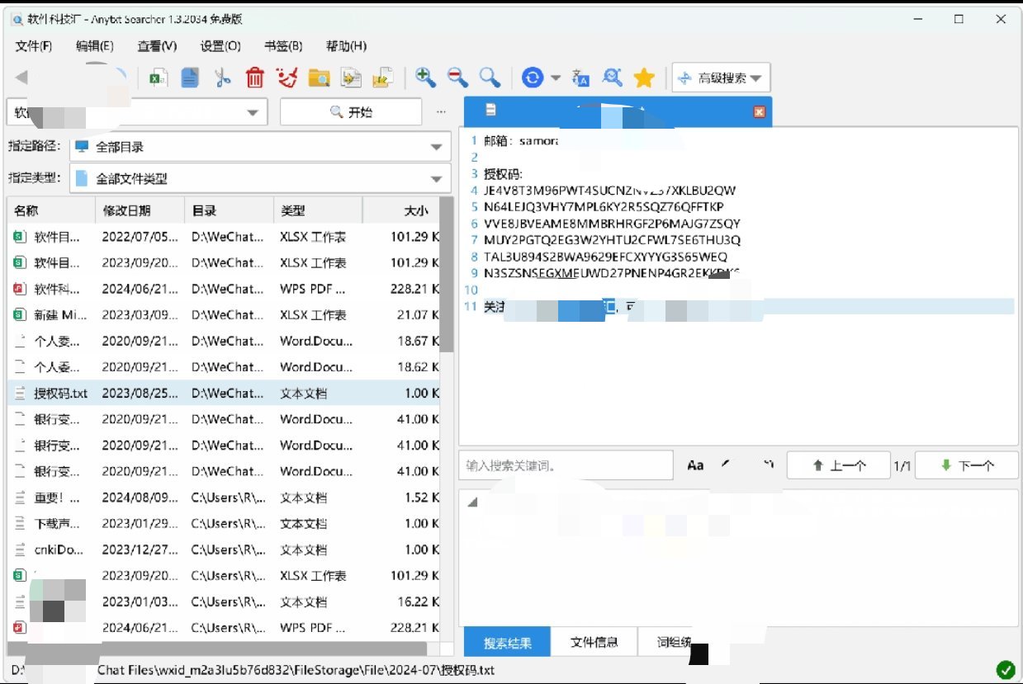
Task: Sort by 目录 column header
Action: (228, 211)
